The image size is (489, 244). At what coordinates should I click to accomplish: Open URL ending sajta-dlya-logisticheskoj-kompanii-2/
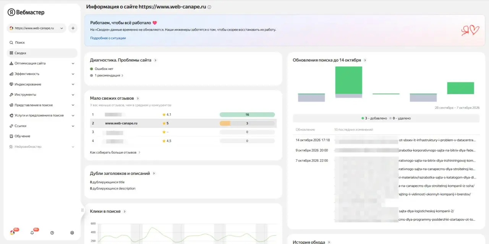(426, 211)
